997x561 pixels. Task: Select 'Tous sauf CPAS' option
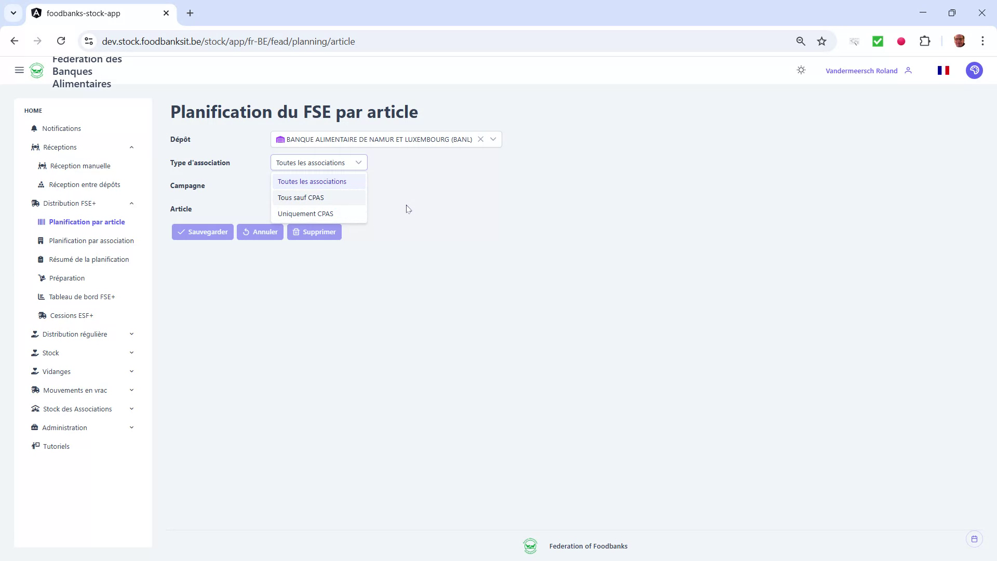tap(301, 197)
